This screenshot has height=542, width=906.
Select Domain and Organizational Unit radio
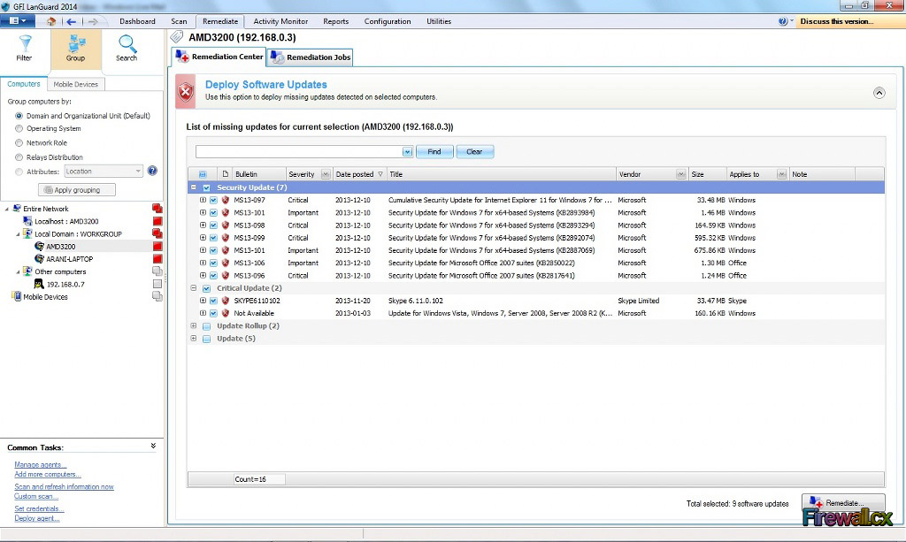[19, 116]
